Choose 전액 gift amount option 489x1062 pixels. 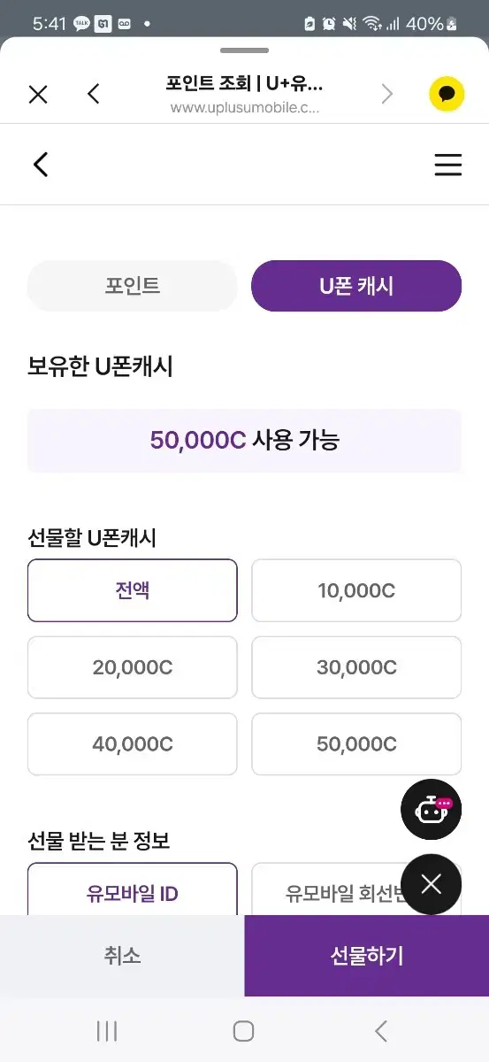[x=133, y=590]
